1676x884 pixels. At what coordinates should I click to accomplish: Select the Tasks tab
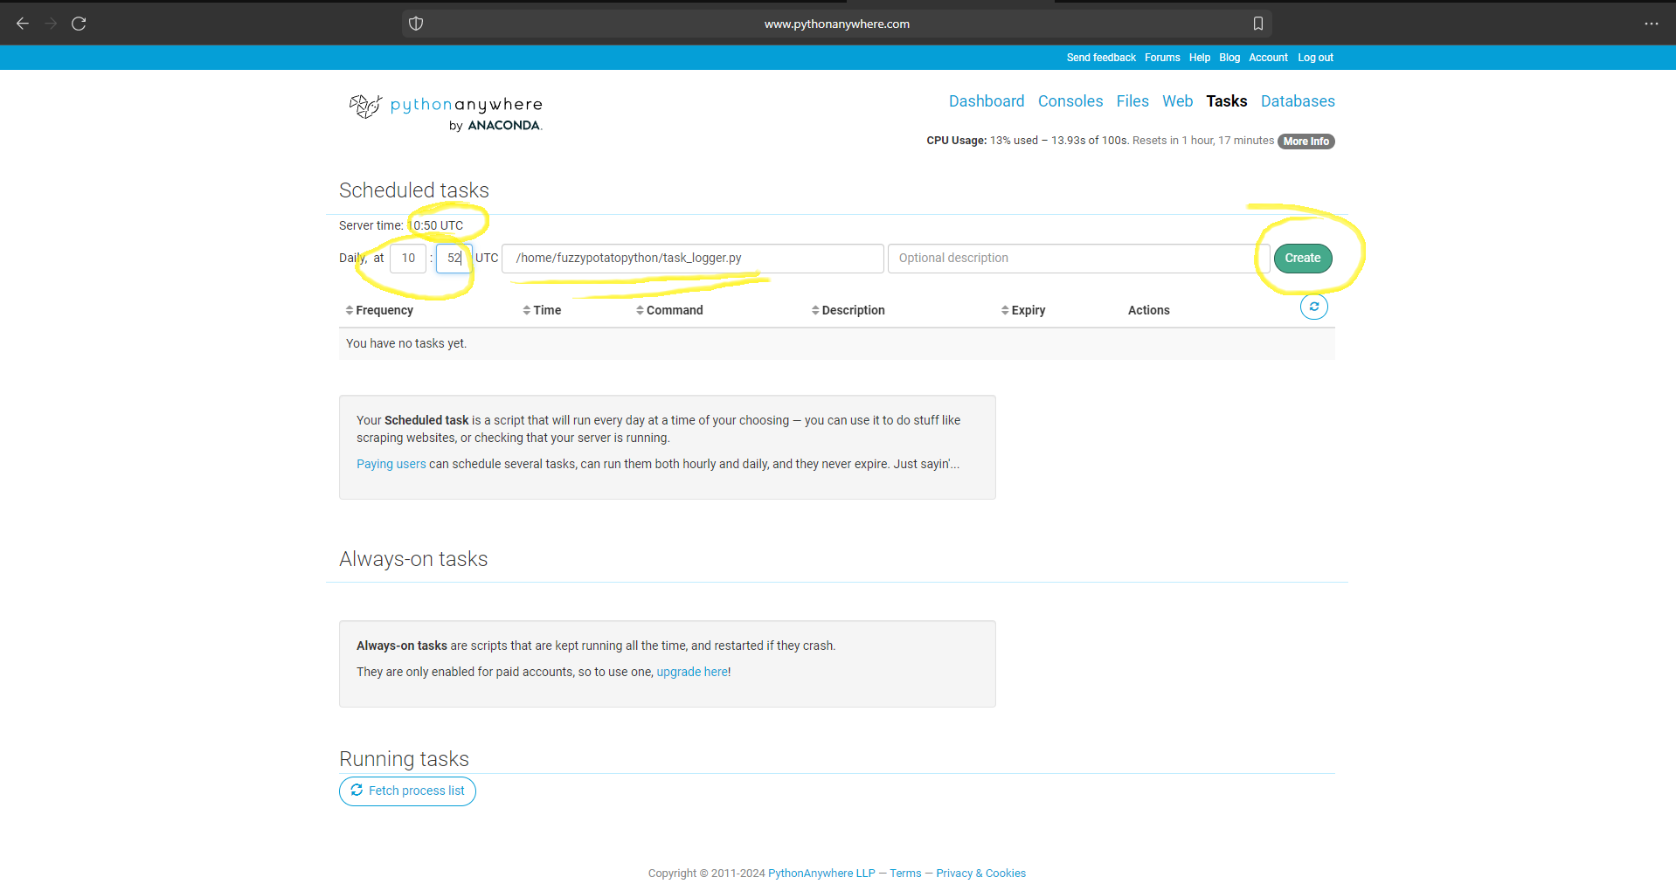tap(1226, 101)
